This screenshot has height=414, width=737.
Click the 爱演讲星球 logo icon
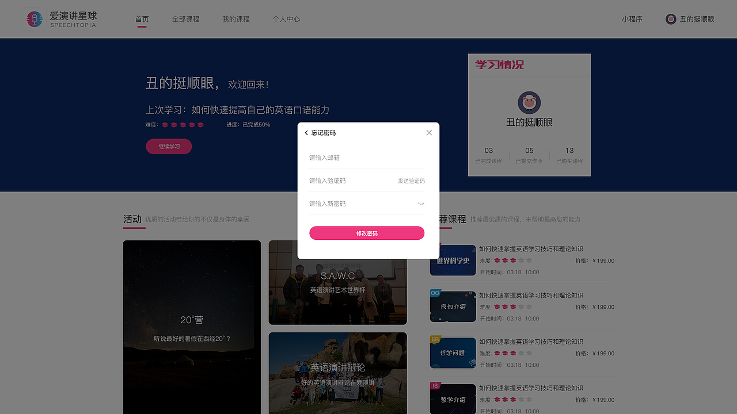click(x=34, y=18)
